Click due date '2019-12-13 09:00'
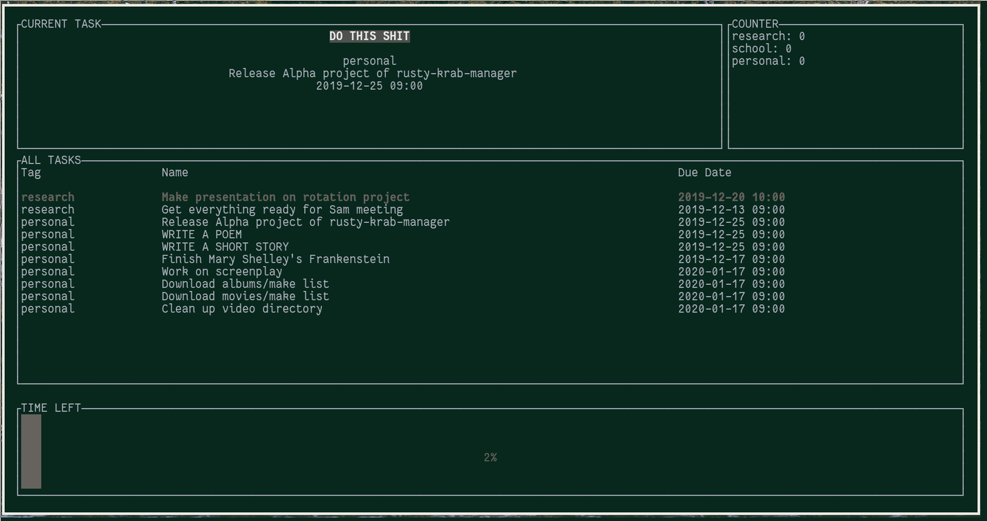The image size is (987, 521). (x=731, y=210)
